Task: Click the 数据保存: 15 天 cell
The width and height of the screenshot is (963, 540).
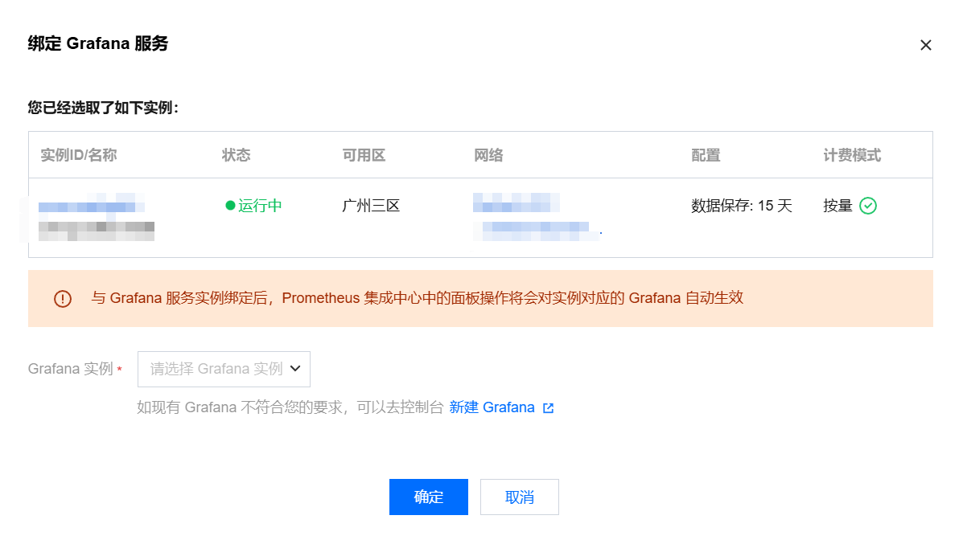Action: click(x=741, y=206)
